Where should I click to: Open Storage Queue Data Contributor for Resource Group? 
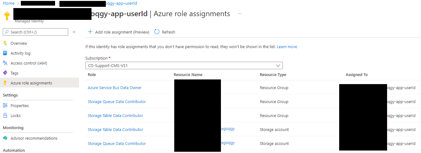(x=117, y=102)
